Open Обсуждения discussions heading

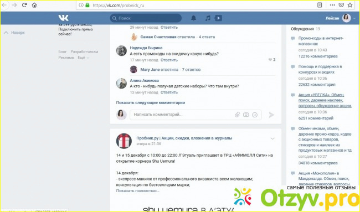click(x=302, y=29)
